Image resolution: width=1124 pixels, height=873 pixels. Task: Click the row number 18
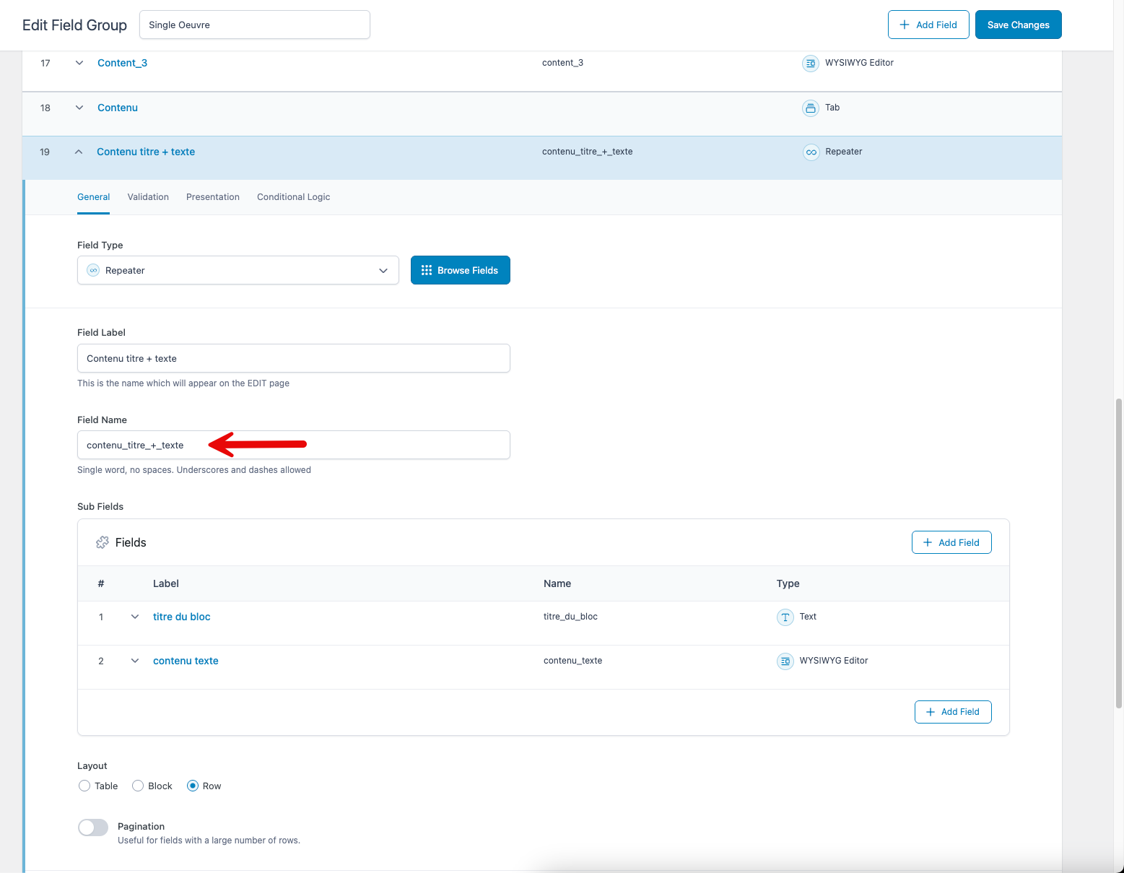click(45, 108)
